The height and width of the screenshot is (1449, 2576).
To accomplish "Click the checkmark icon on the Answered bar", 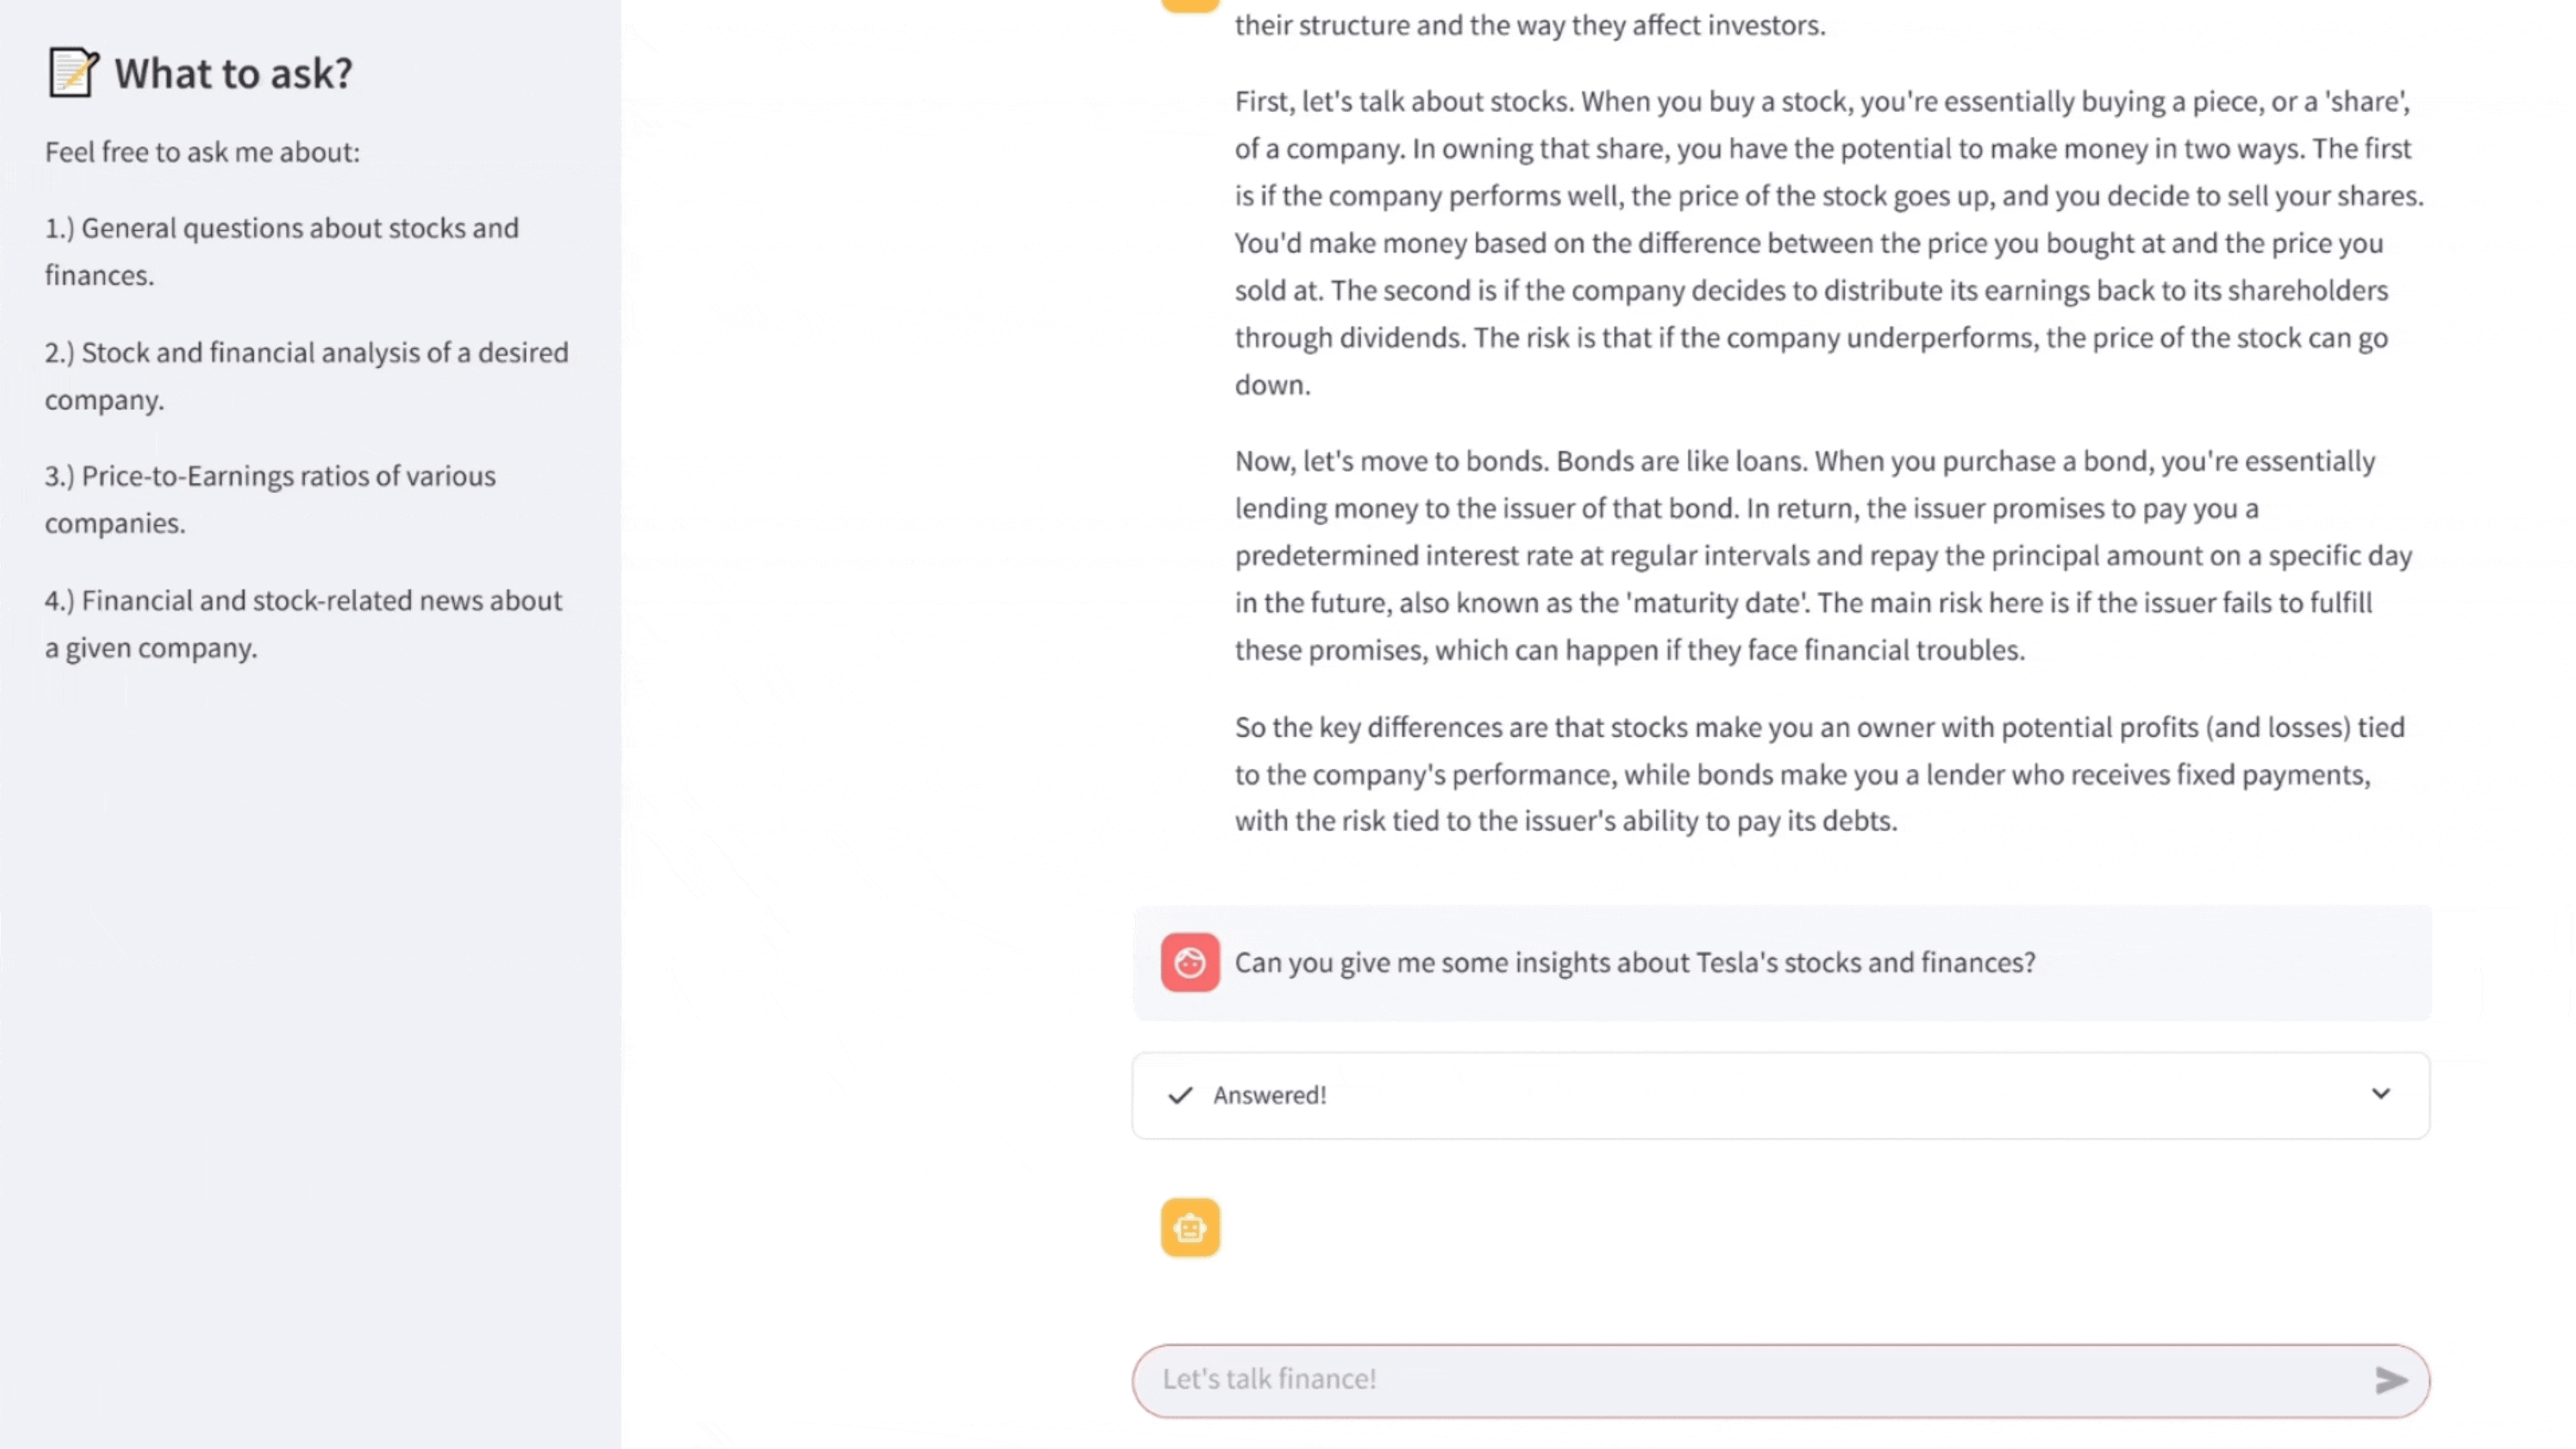I will pos(1179,1095).
